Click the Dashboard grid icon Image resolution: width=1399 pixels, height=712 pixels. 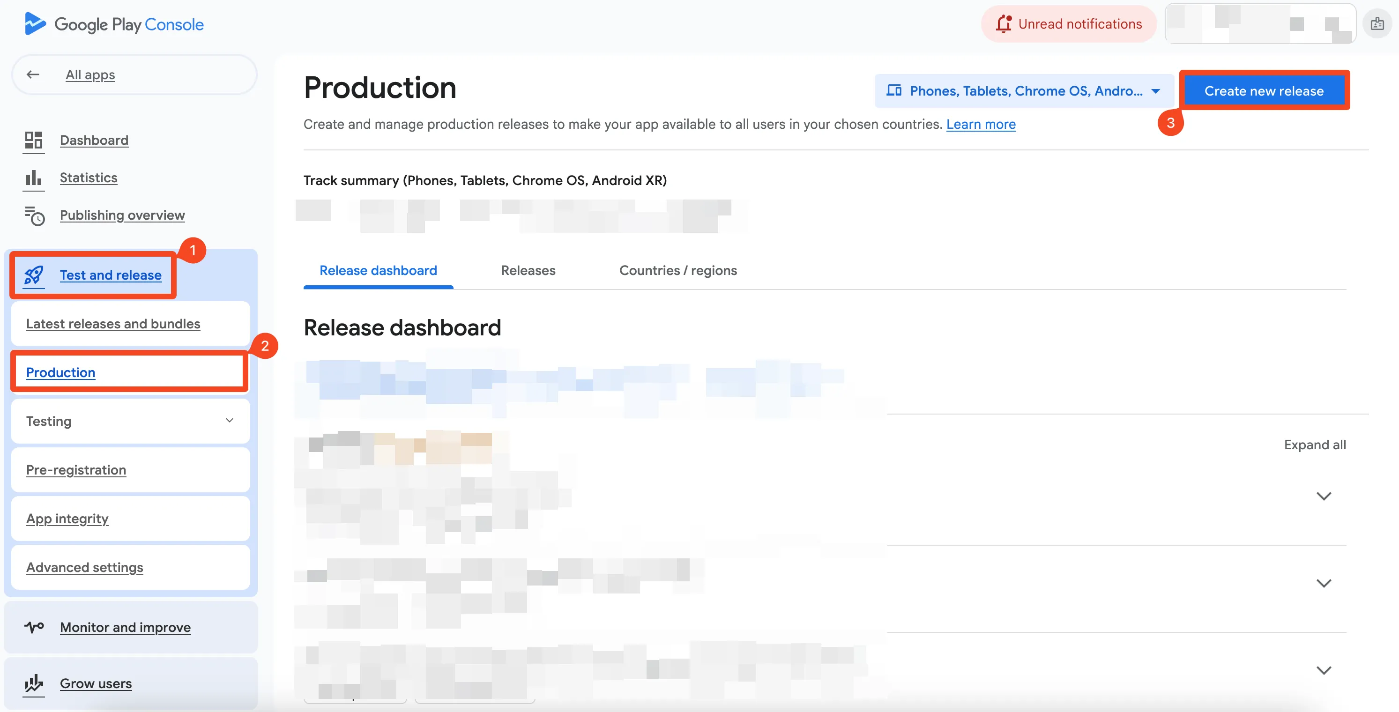point(34,140)
